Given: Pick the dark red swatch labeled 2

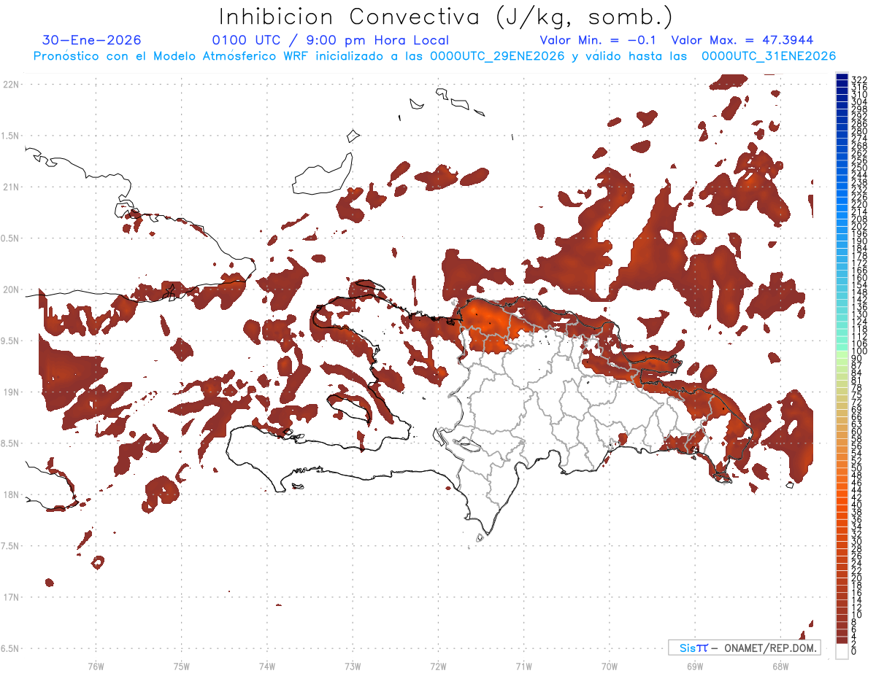Looking at the screenshot, I should pos(842,640).
